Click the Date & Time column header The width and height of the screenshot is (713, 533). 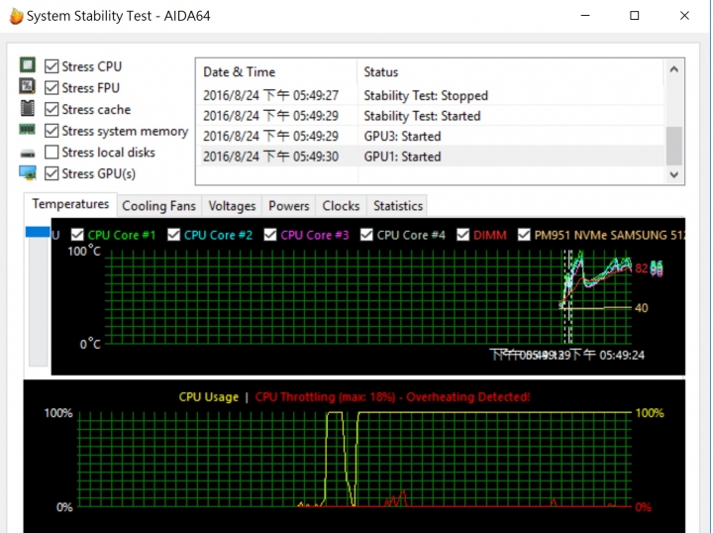point(276,72)
